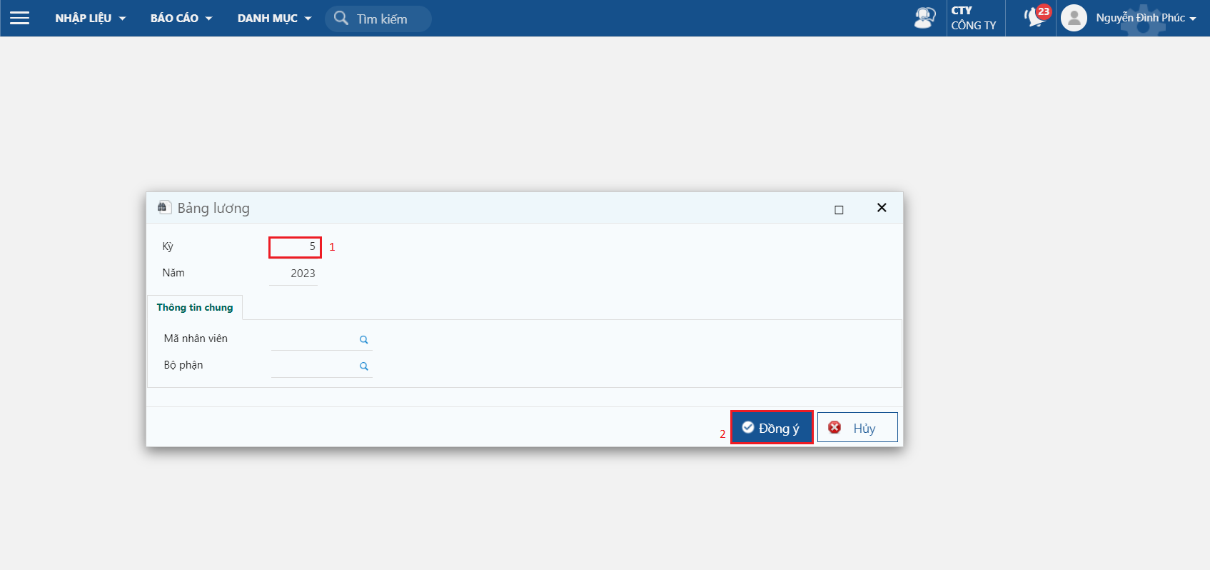Close the Bảng lương dialog
The height and width of the screenshot is (570, 1210).
(882, 208)
